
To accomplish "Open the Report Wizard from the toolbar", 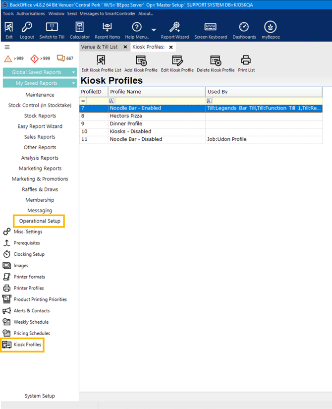I will pyautogui.click(x=174, y=28).
